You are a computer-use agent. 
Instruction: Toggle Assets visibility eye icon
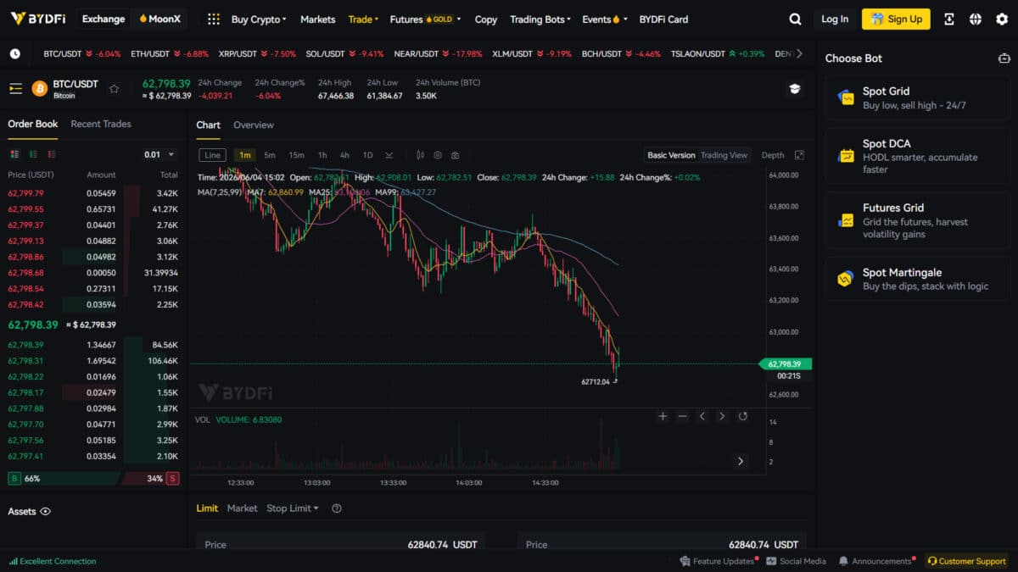point(46,512)
